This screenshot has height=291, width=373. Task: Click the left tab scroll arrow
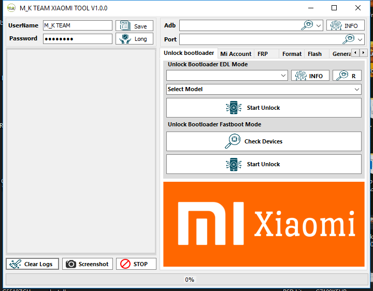point(355,52)
